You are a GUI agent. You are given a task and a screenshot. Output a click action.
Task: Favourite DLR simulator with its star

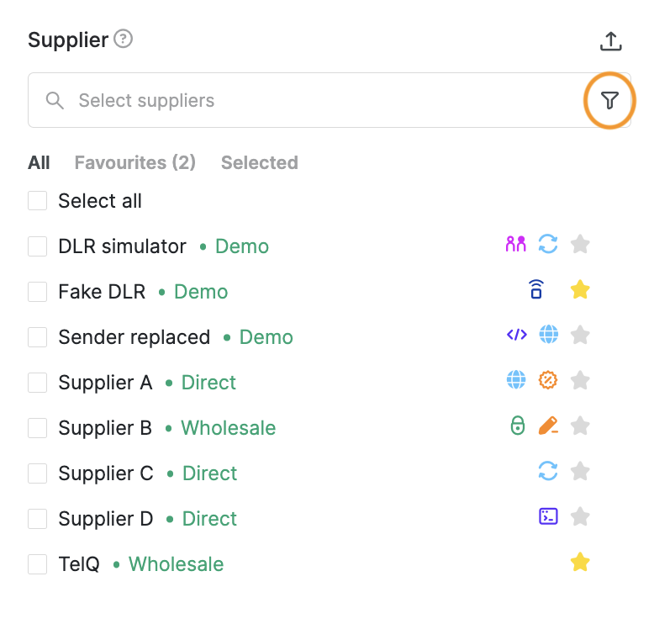[580, 244]
